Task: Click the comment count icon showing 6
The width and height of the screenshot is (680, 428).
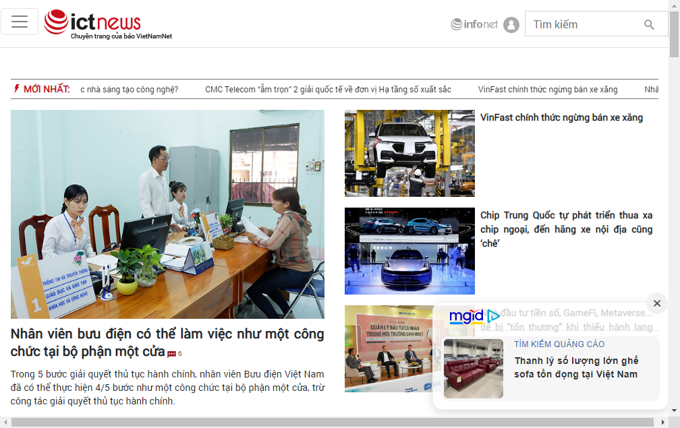Action: [174, 354]
